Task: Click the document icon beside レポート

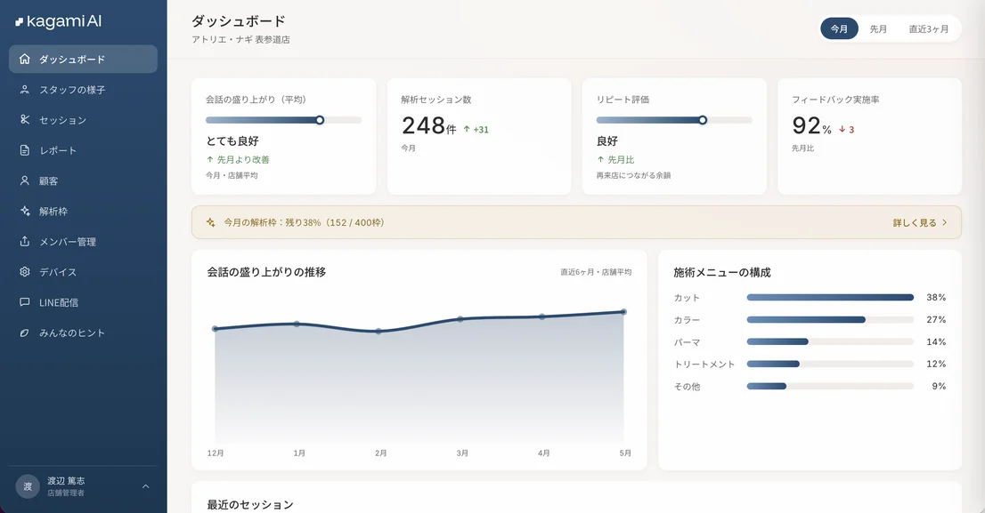Action: click(x=25, y=150)
